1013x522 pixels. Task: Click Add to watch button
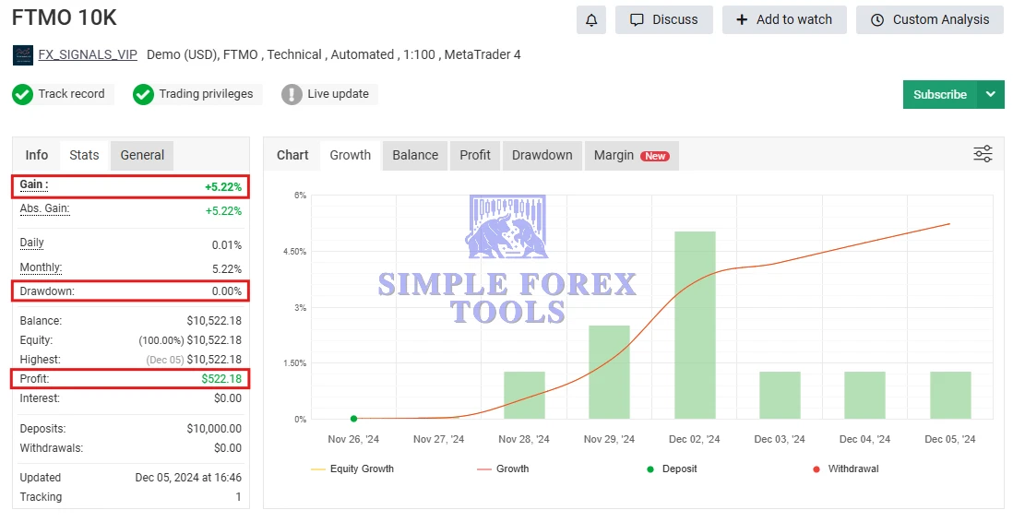point(784,20)
